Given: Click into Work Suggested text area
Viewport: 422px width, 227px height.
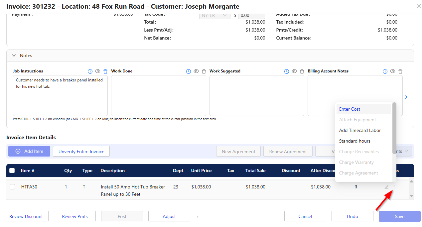Looking at the screenshot, I should 257,95.
